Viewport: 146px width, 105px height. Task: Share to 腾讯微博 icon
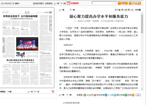click(115, 95)
